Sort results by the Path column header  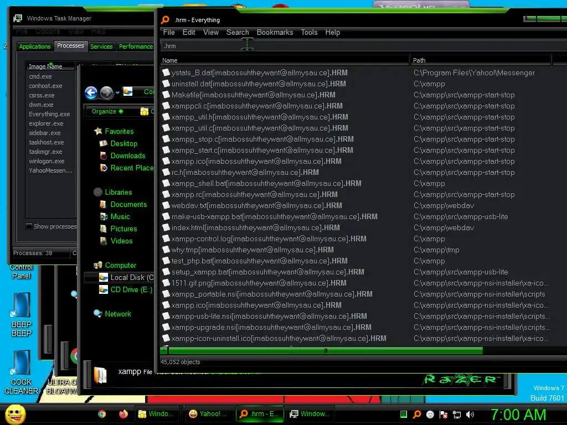click(481, 60)
